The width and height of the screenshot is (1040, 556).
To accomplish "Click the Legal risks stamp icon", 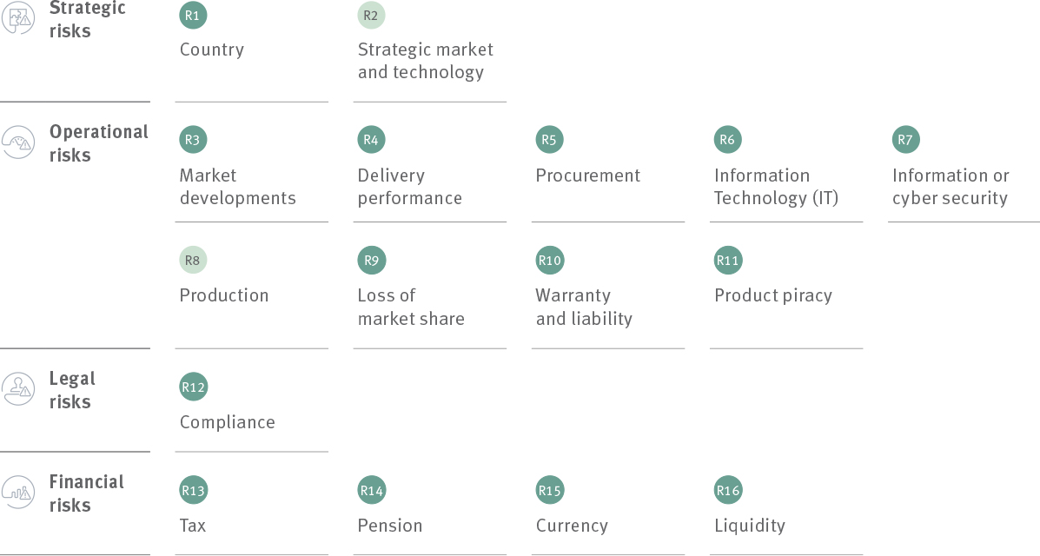I will pos(18,388).
